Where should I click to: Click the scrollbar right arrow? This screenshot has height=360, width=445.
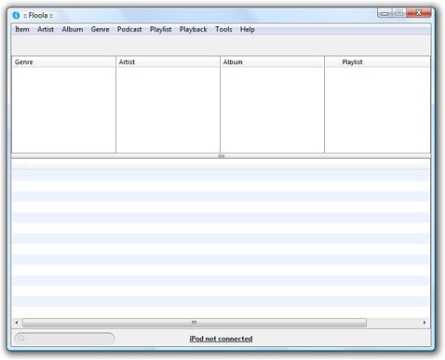[425, 323]
